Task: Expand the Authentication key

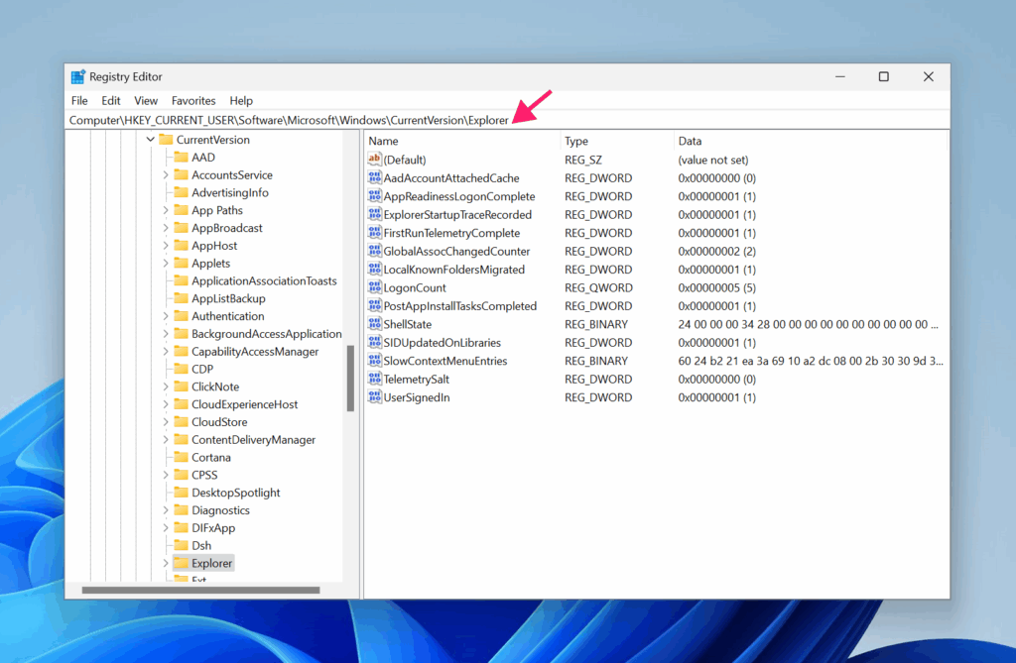Action: [166, 316]
